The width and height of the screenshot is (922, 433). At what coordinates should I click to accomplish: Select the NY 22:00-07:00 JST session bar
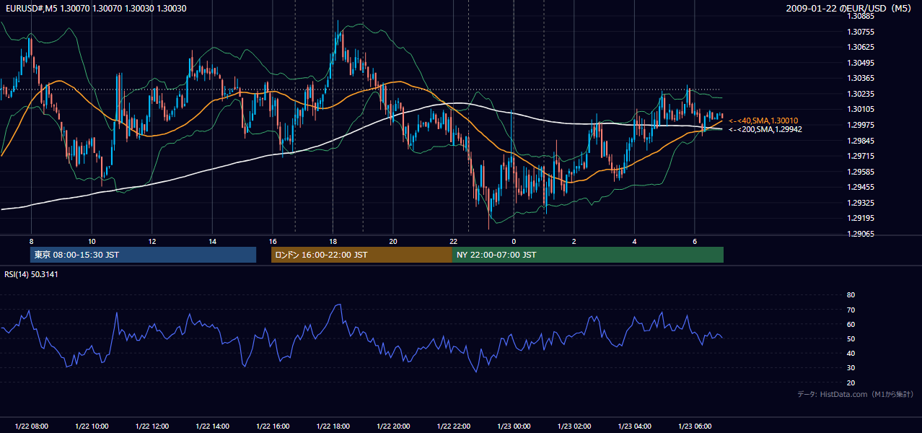588,255
